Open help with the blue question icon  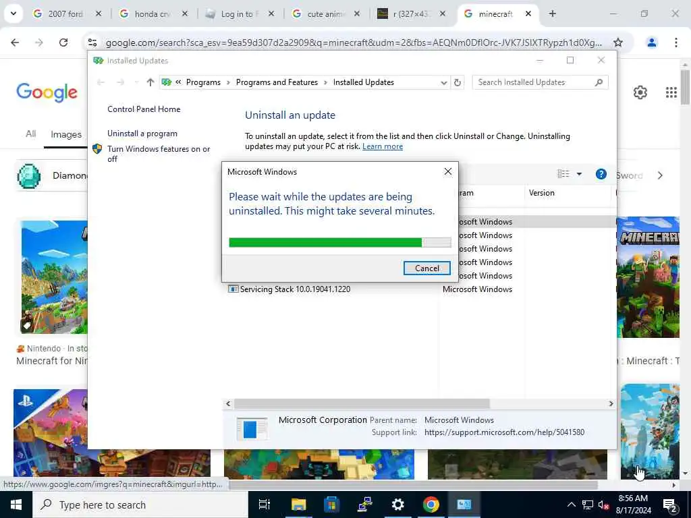(601, 174)
